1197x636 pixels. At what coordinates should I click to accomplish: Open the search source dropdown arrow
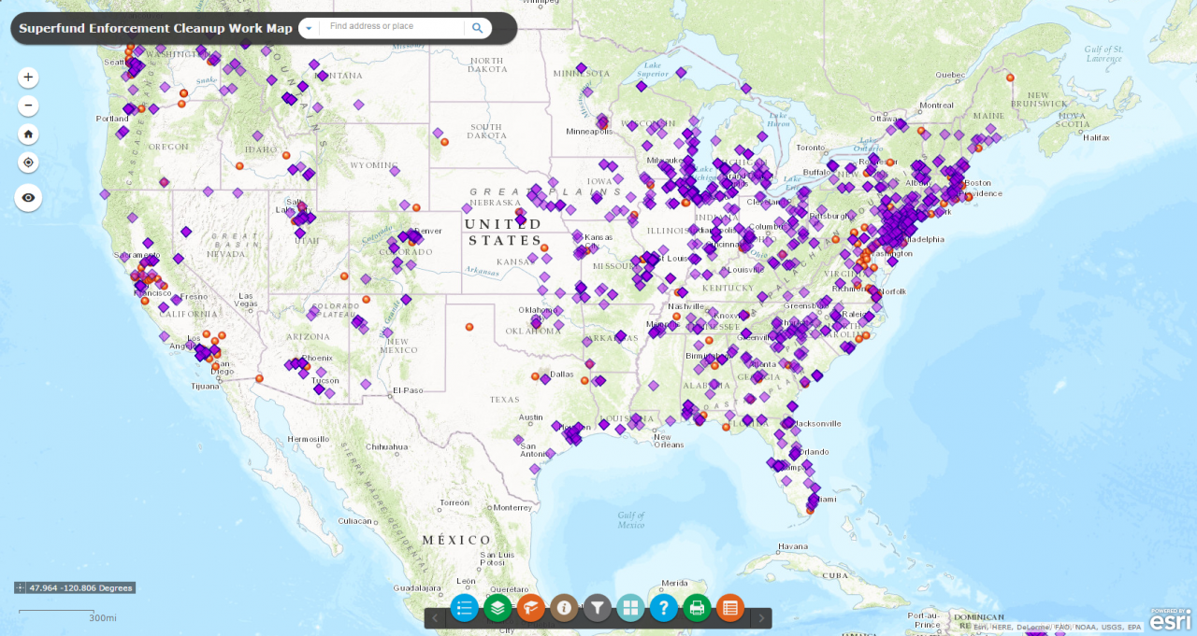coord(309,28)
